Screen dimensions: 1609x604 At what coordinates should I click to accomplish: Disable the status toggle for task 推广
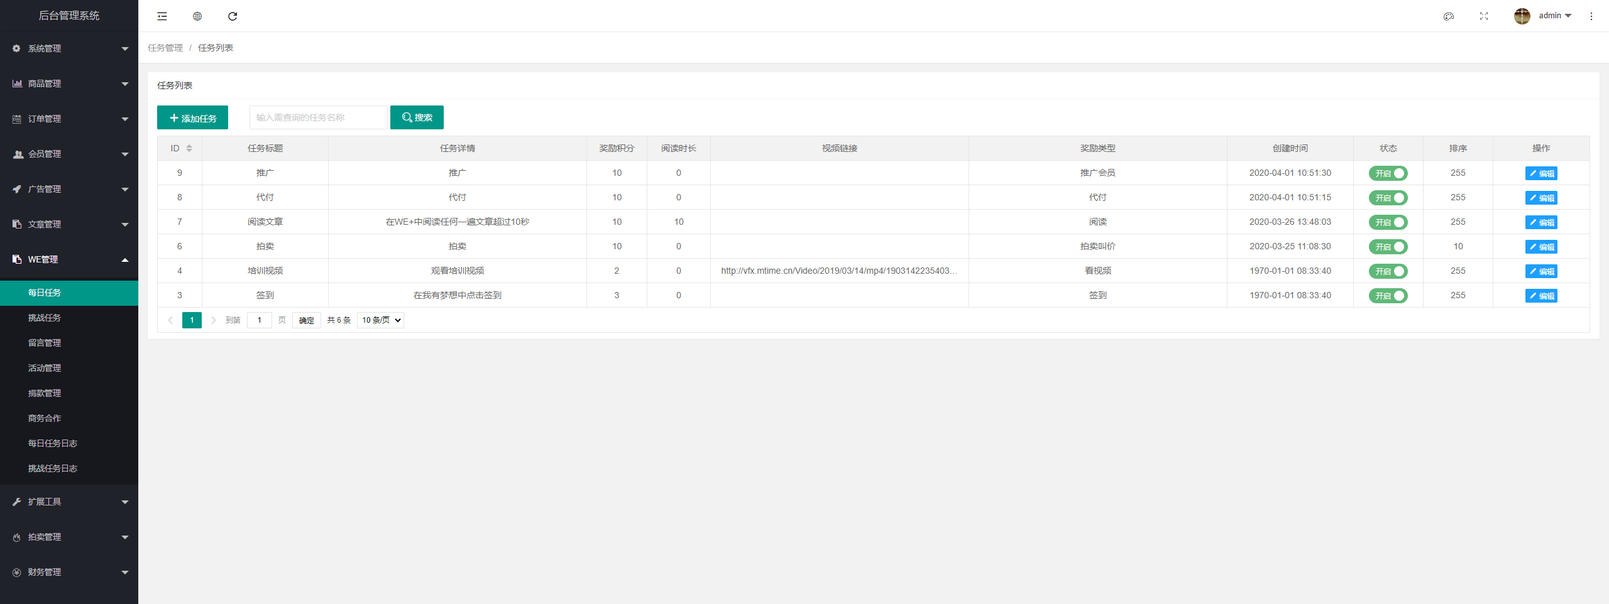point(1388,173)
